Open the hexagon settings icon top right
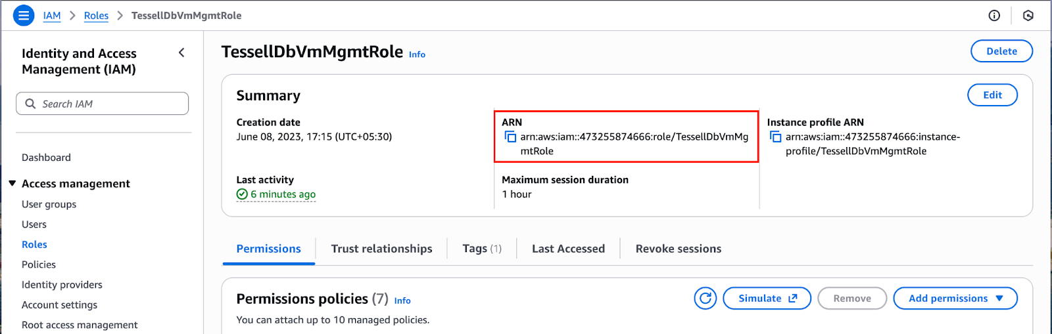Viewport: 1052px width, 334px height. coord(1028,16)
